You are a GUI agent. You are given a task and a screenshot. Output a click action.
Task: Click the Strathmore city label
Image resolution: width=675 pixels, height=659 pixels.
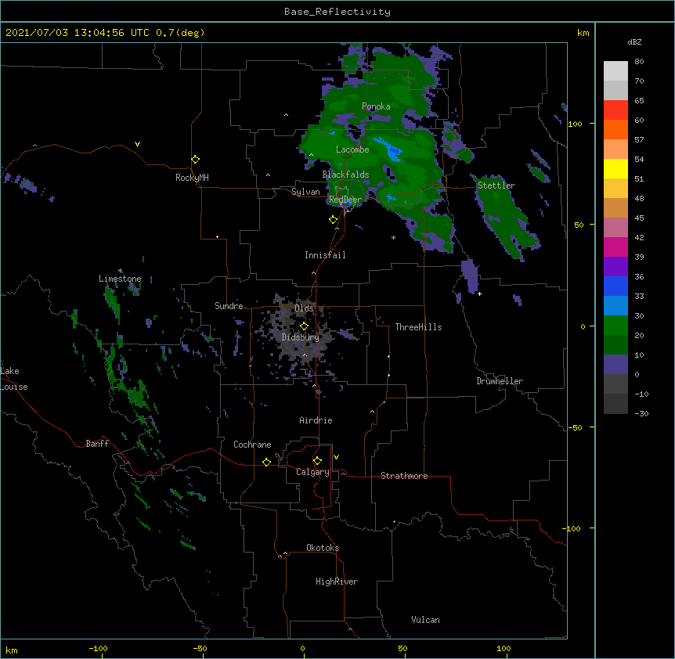pos(404,476)
